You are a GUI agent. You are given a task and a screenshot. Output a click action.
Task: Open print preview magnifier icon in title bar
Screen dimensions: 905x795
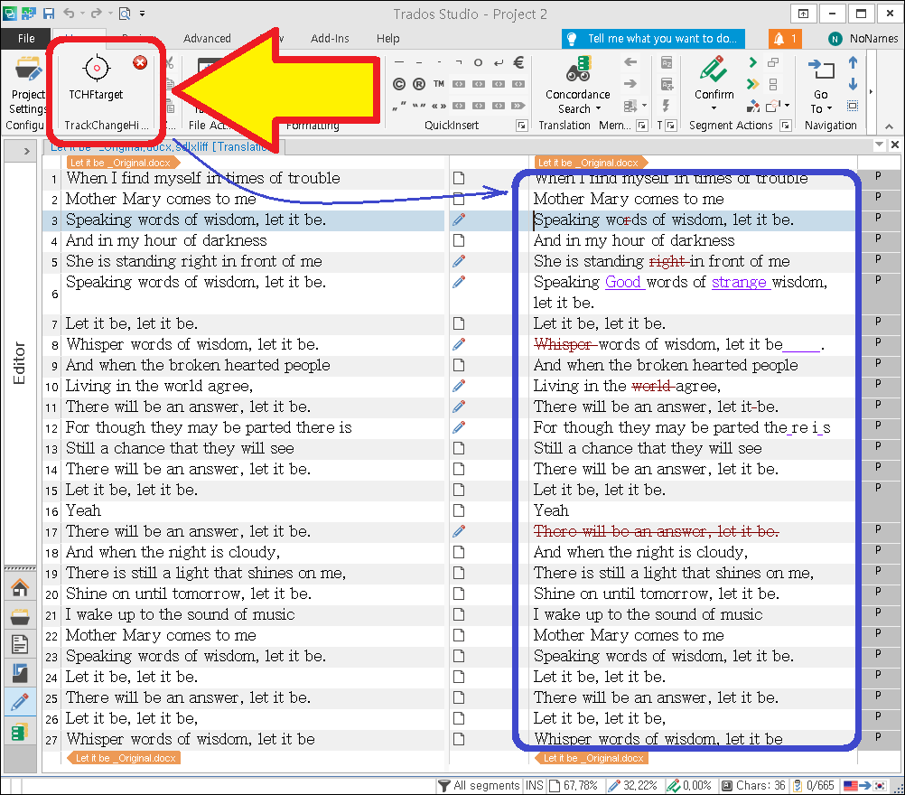[124, 14]
